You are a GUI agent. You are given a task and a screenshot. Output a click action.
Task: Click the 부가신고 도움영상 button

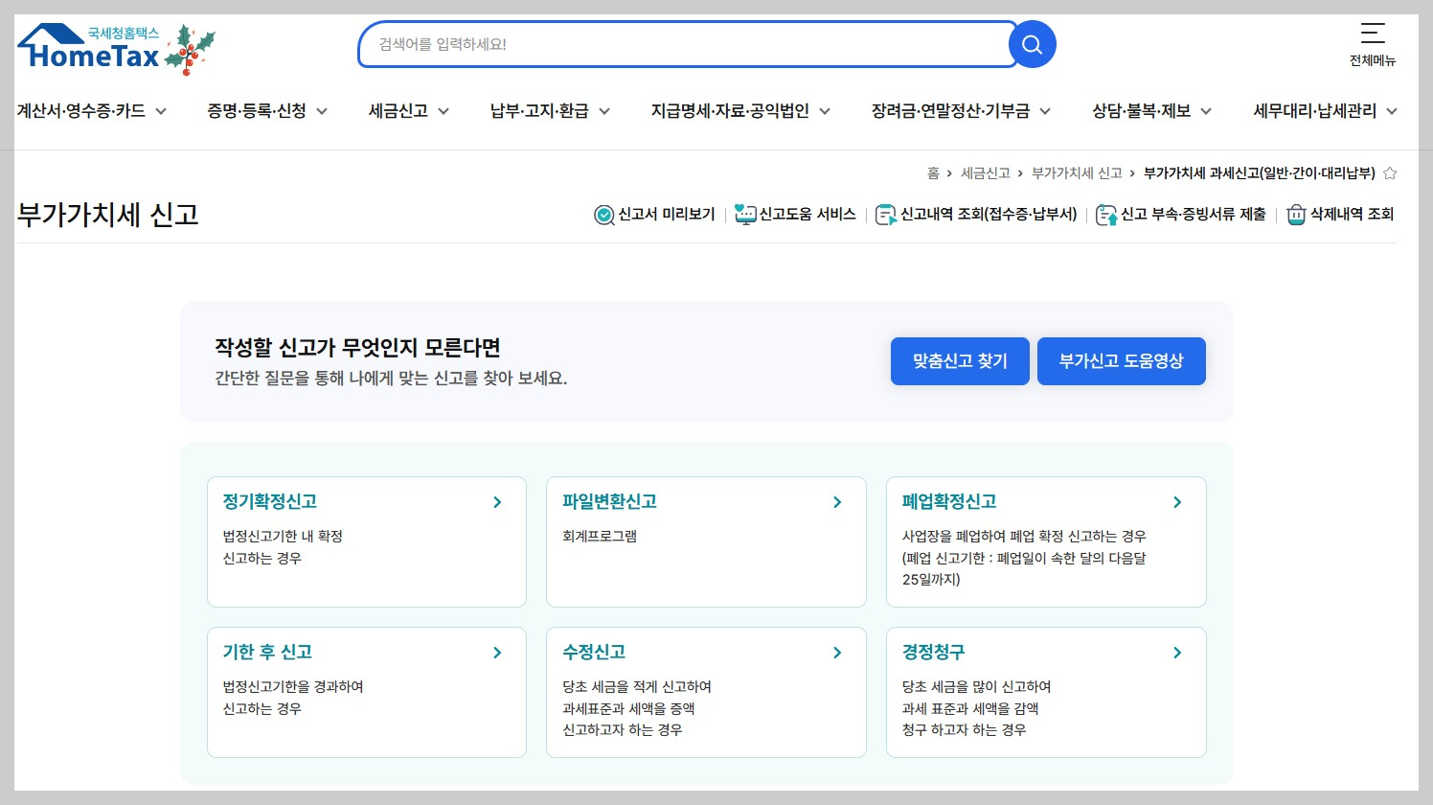[1121, 361]
